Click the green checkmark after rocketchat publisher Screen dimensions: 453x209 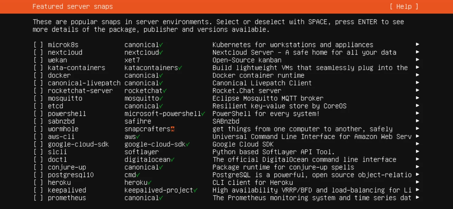[x=165, y=91]
